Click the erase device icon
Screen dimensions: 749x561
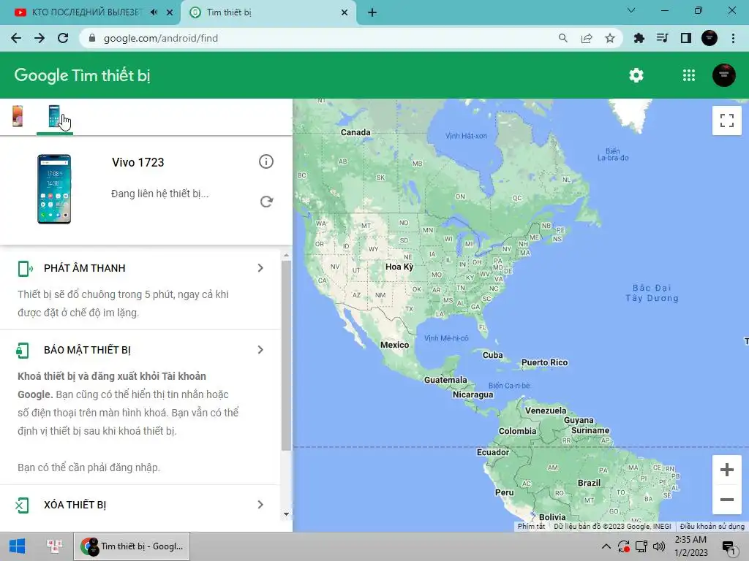(x=22, y=505)
